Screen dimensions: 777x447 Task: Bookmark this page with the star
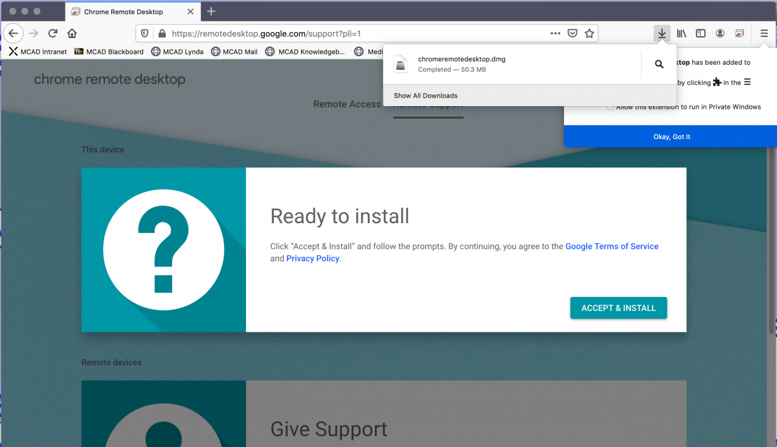click(589, 34)
